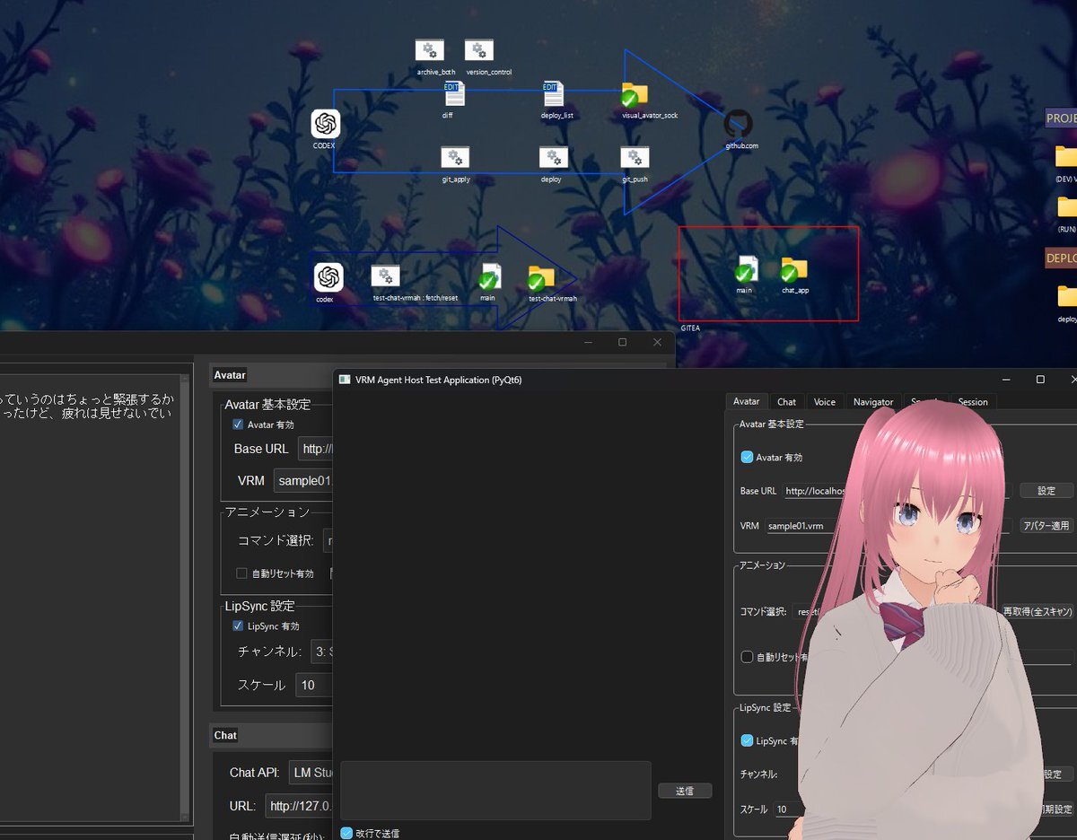The height and width of the screenshot is (840, 1077).
Task: Open the (RUN) folder on the right edge
Action: pyautogui.click(x=1066, y=207)
